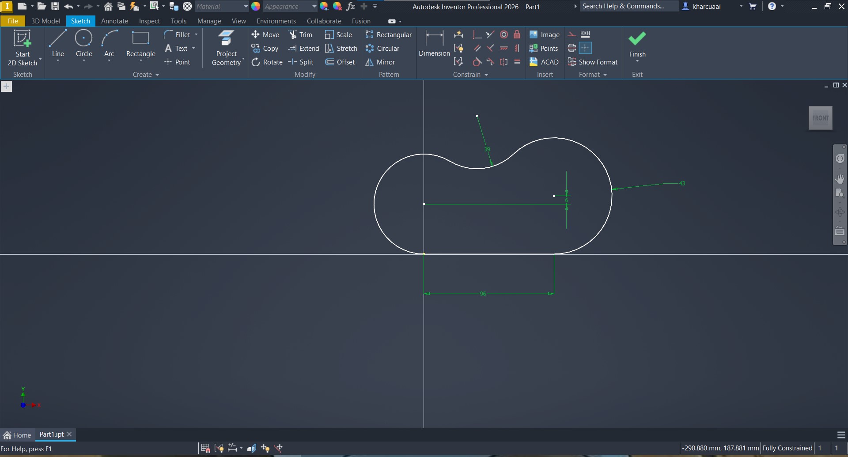Choose the Dimension tool

pyautogui.click(x=434, y=44)
